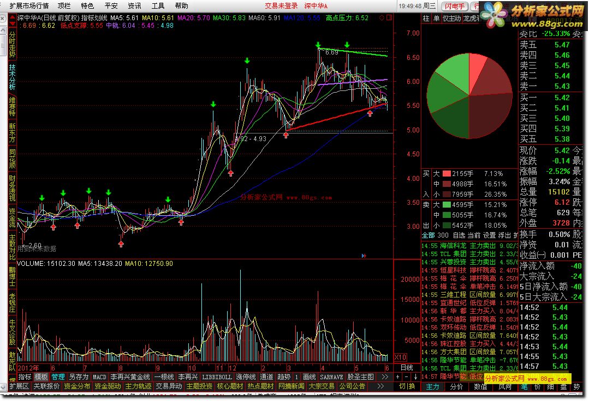Open the 主散对比 sidebar tab
The image size is (589, 401).
coord(12,247)
